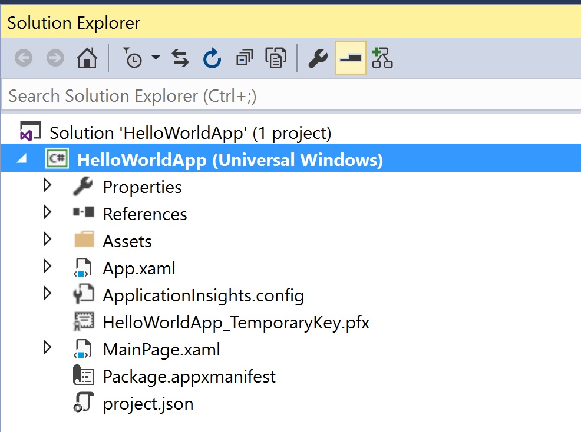
Task: Click the Properties wrench tree icon
Action: click(x=83, y=186)
